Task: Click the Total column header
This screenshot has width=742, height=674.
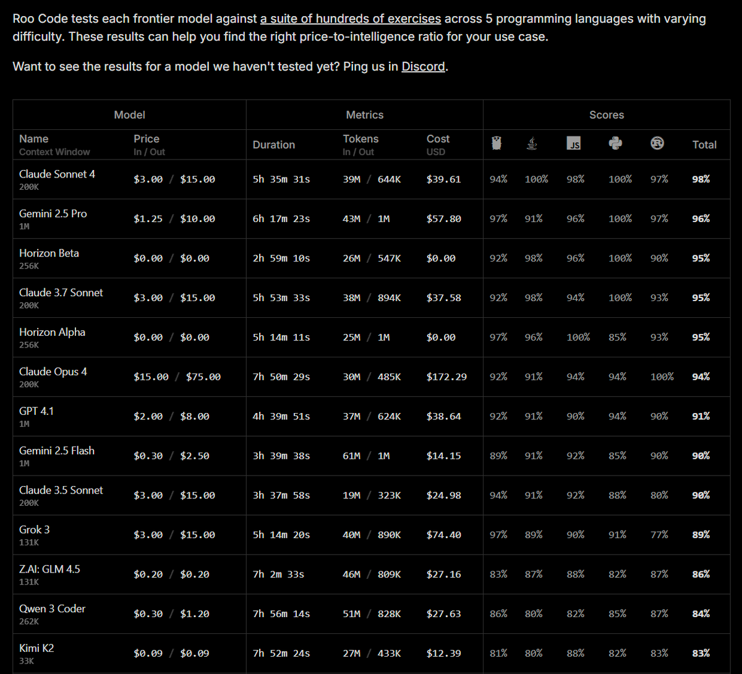Action: click(x=705, y=145)
